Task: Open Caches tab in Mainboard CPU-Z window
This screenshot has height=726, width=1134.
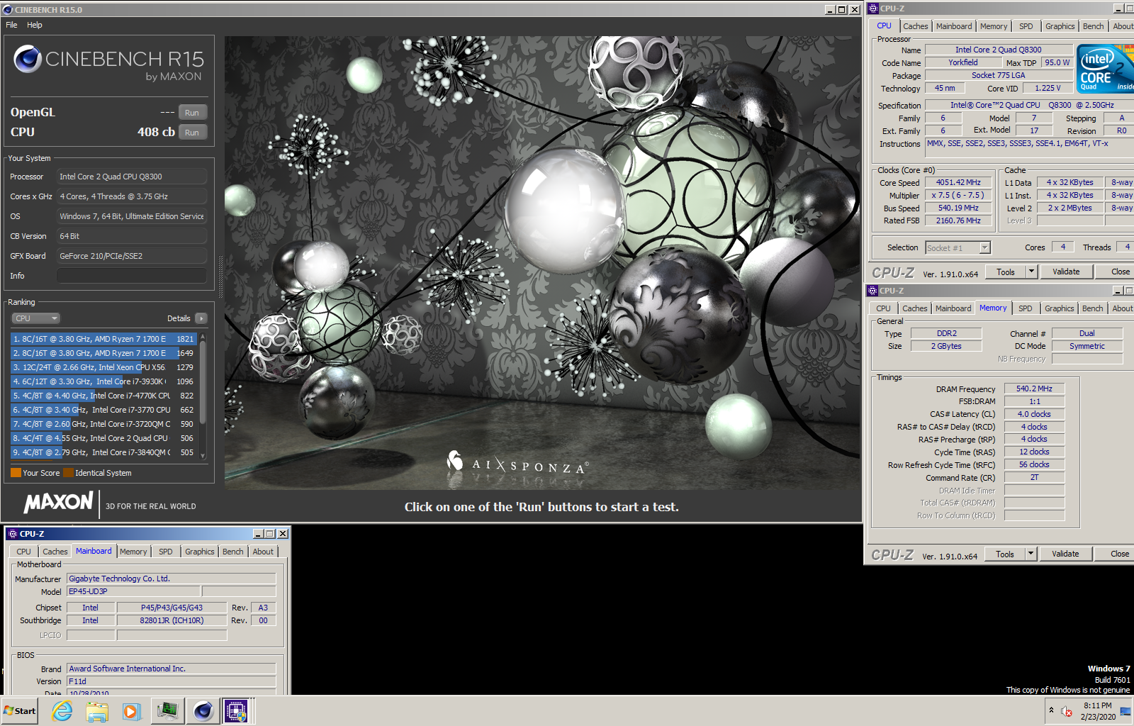Action: pos(55,552)
